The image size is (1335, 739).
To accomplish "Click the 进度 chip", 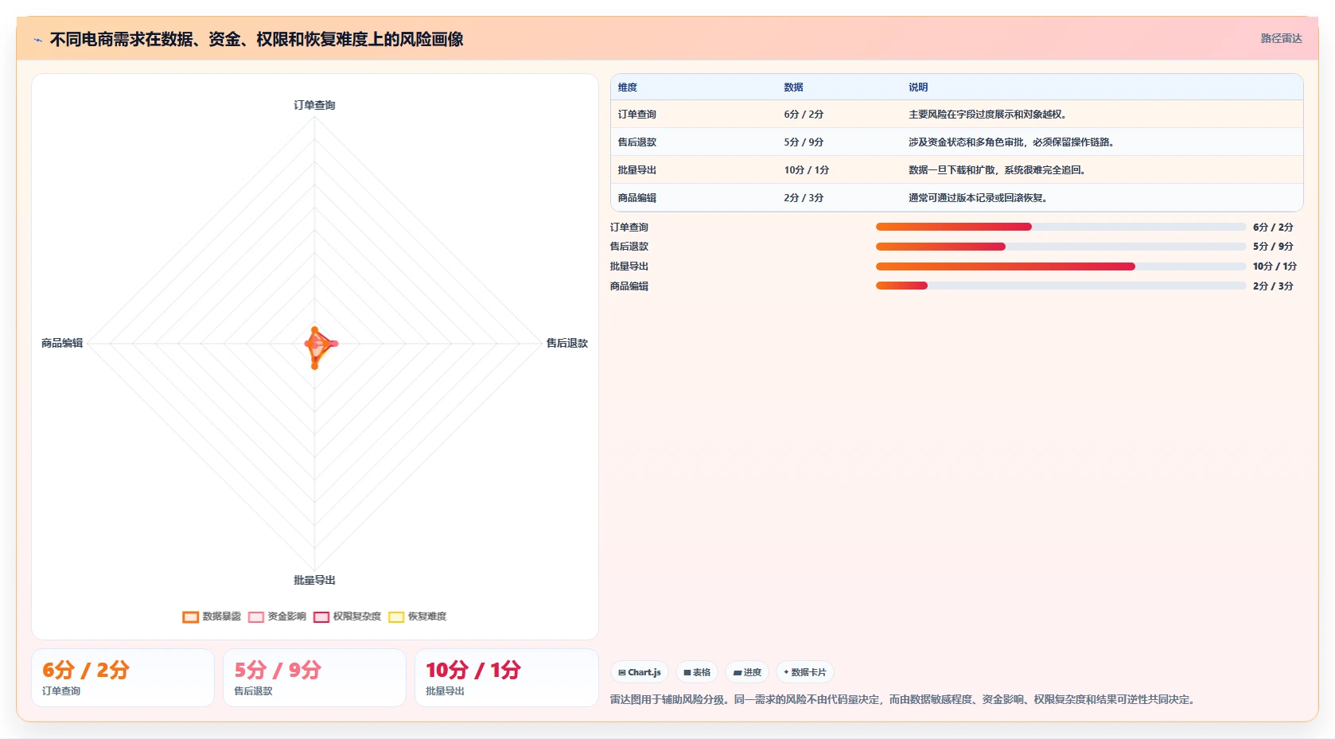I will click(x=747, y=672).
